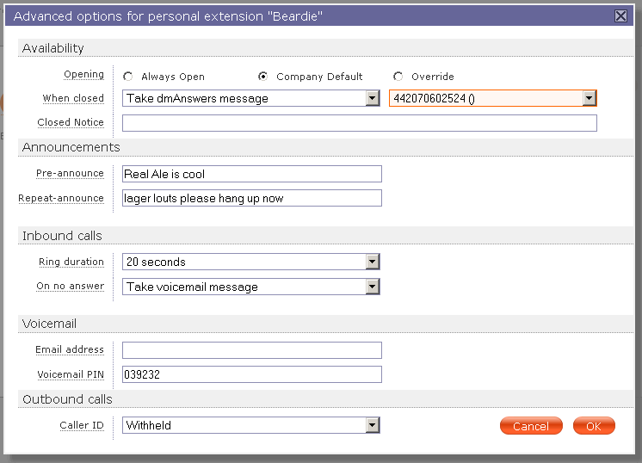642x463 pixels.
Task: Confirm settings with the OK button
Action: [x=594, y=426]
